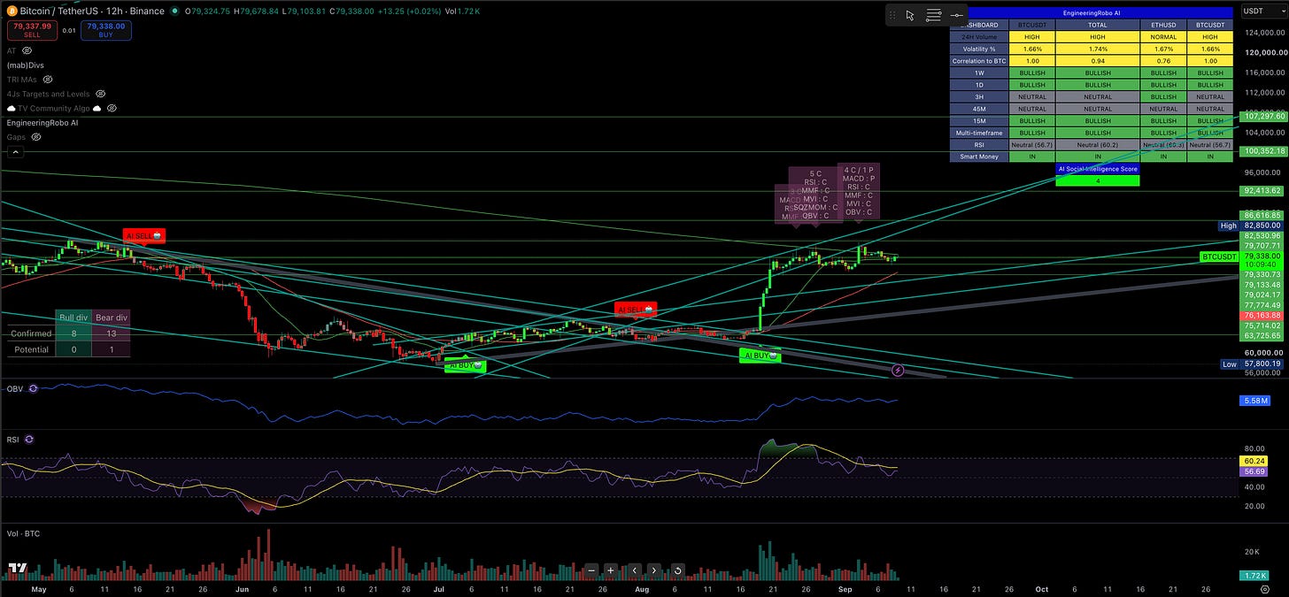Select the arrow cursor tool
Viewport: 1289px width, 597px height.
point(909,15)
